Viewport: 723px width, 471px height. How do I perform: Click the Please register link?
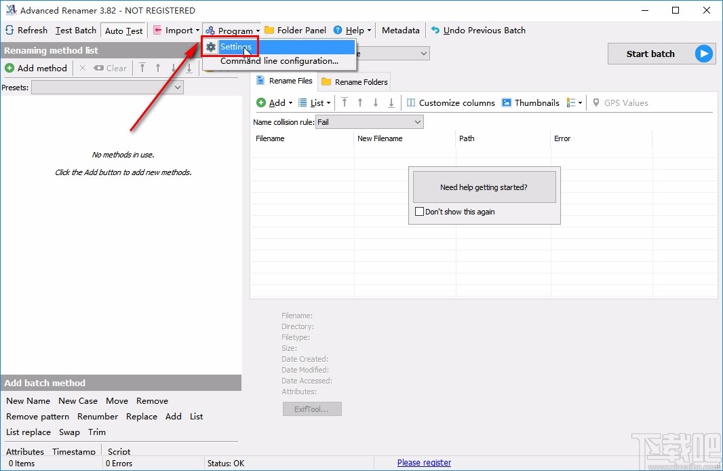tap(424, 463)
